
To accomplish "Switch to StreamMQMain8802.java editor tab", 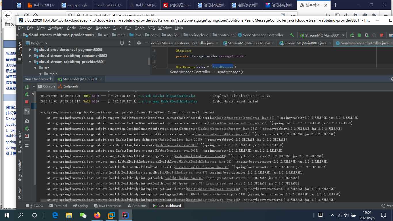I will pos(249,43).
